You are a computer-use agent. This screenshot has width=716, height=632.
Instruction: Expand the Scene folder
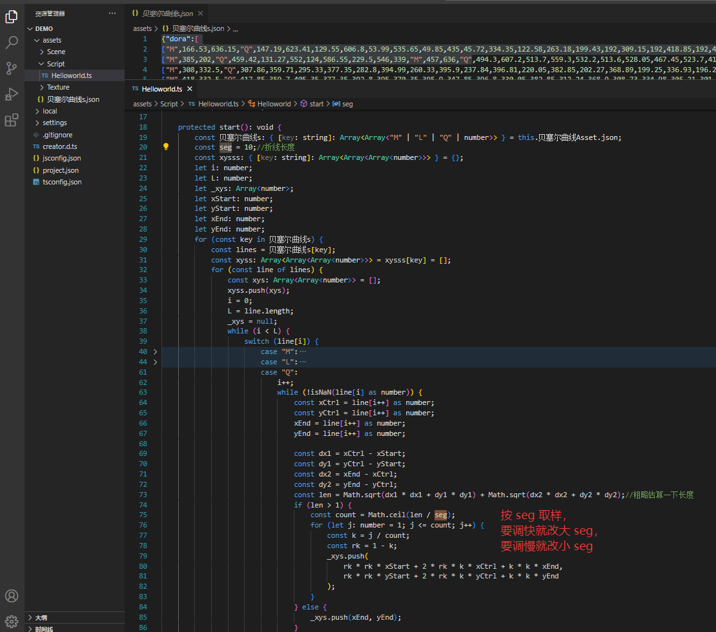[56, 52]
